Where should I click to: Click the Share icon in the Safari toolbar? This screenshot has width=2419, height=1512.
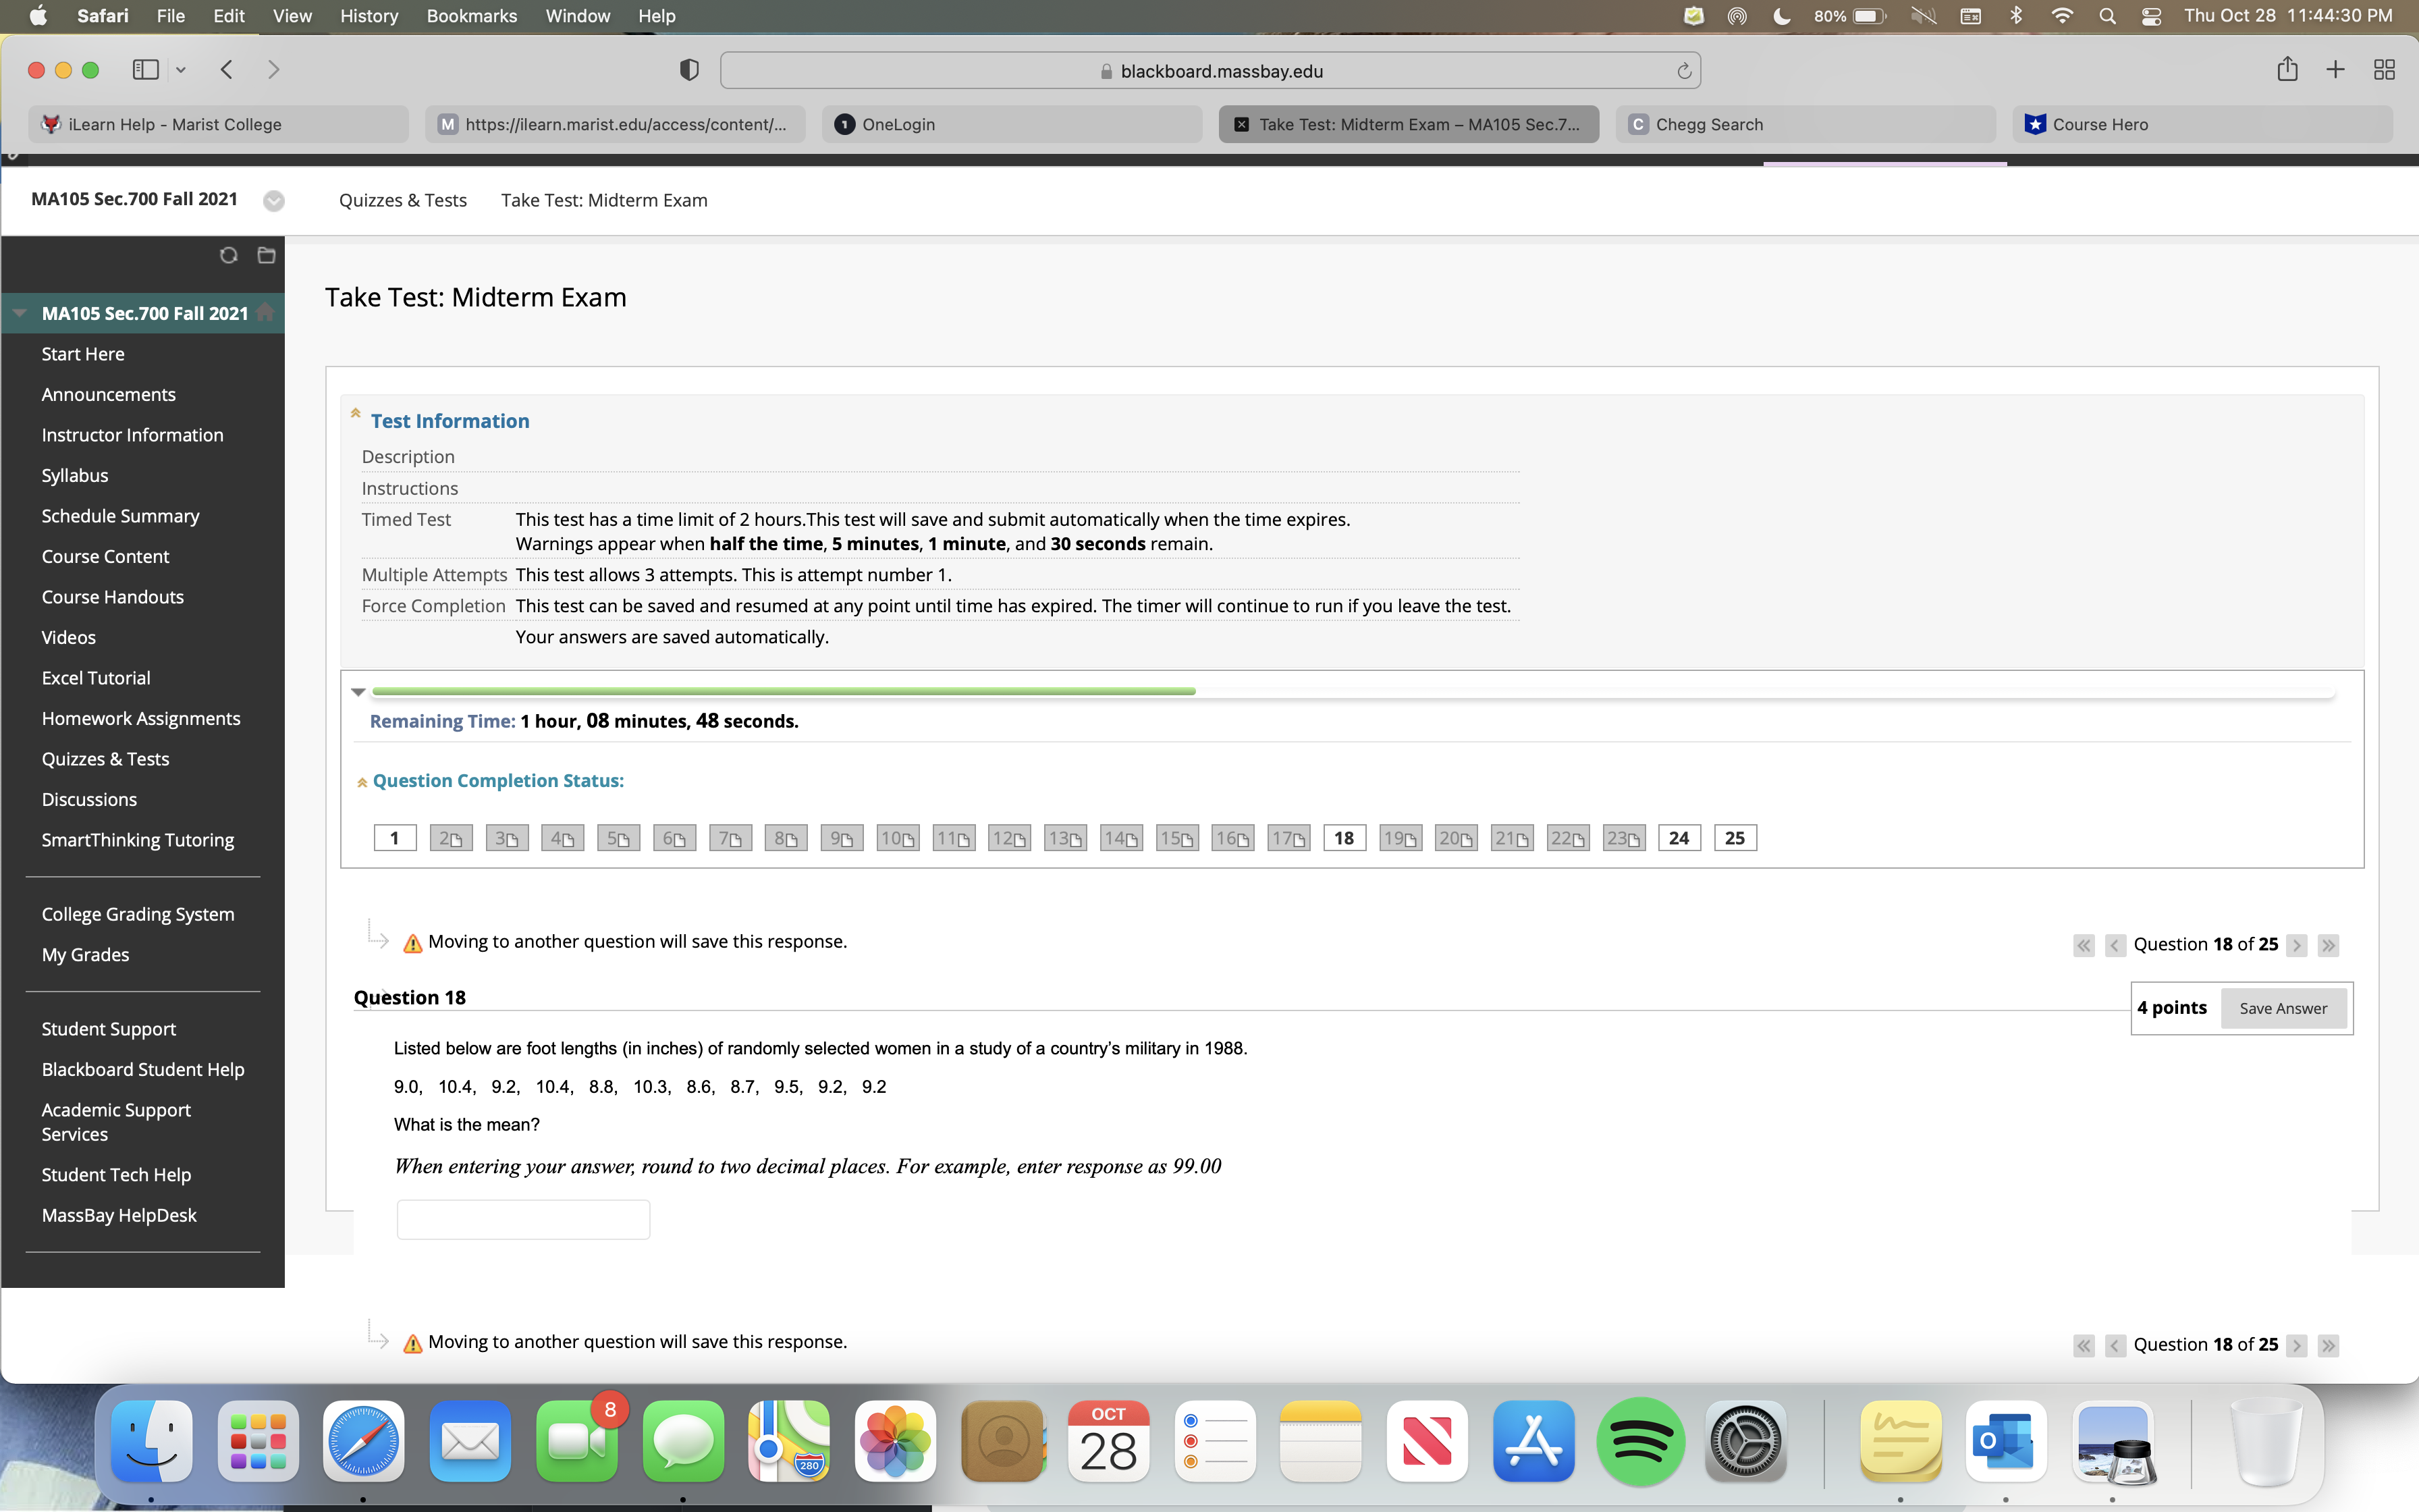pyautogui.click(x=2287, y=69)
